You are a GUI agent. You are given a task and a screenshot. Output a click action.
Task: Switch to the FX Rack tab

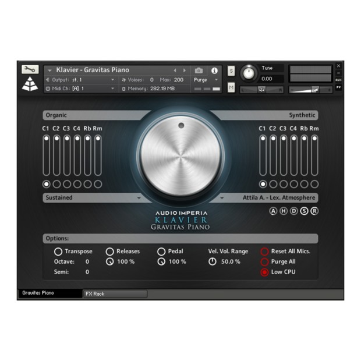(x=115, y=294)
